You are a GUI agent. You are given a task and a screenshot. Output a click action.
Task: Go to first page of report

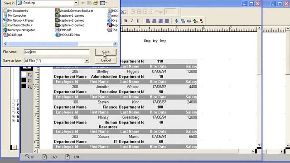coord(133,12)
